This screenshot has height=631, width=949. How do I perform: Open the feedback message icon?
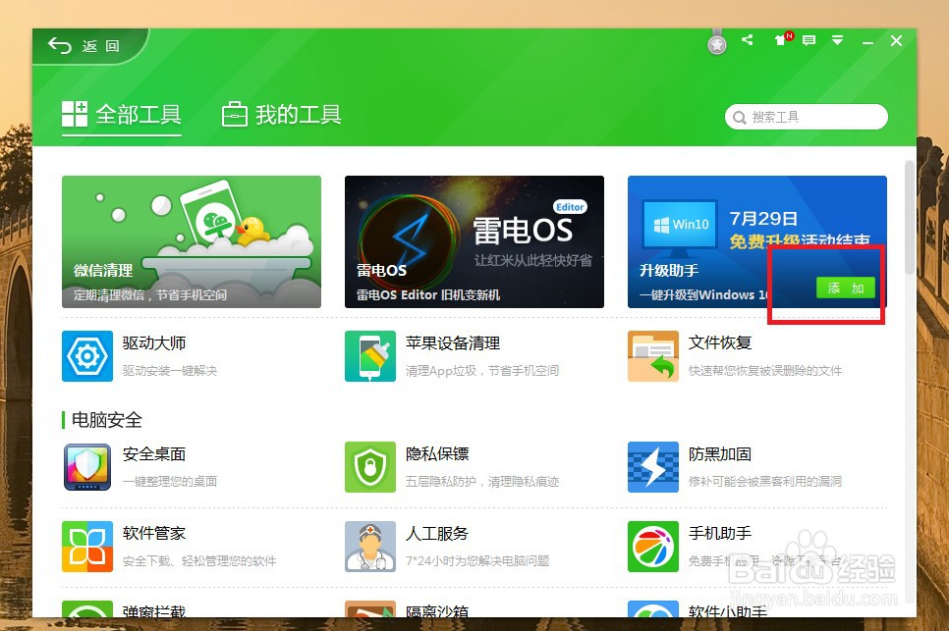(809, 40)
